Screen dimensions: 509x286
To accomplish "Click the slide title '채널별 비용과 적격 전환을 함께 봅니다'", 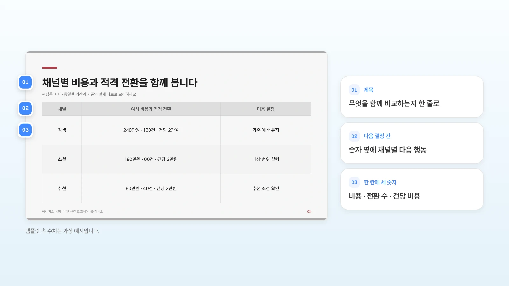I will pos(120,83).
